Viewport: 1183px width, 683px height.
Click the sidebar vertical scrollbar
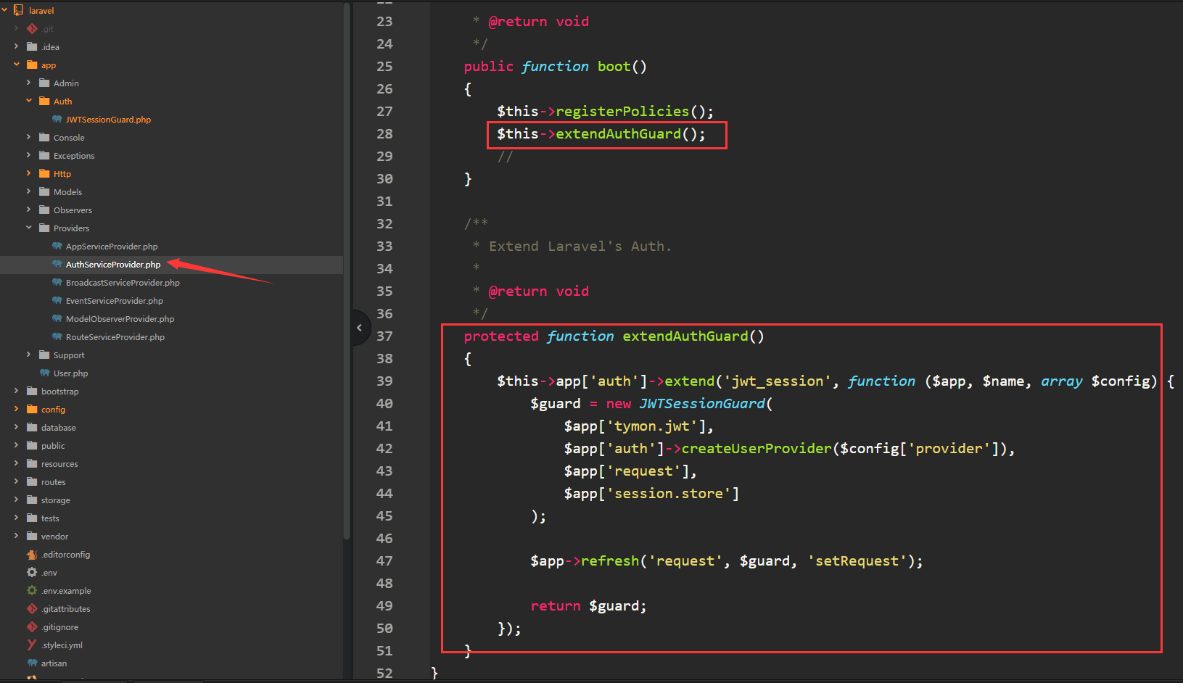(347, 272)
